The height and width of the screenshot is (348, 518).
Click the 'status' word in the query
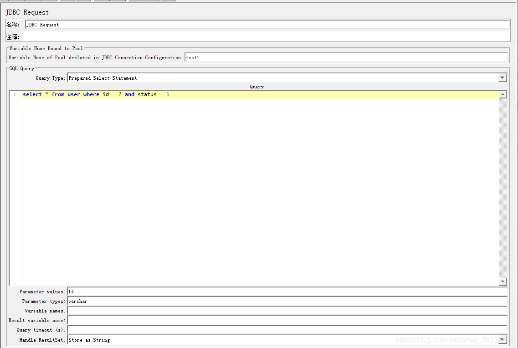[x=147, y=94]
